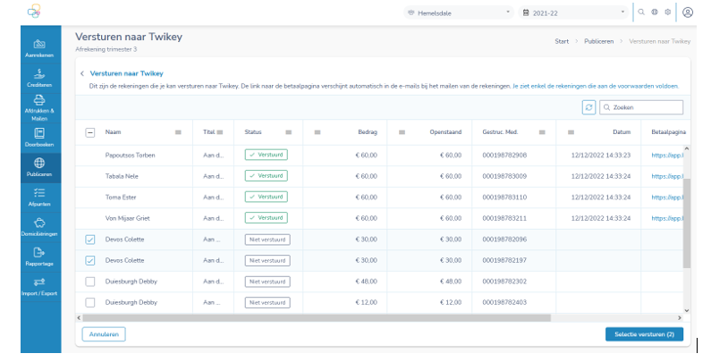This screenshot has height=362, width=711.
Task: Open Openstaand column menu icon
Action: (x=402, y=132)
